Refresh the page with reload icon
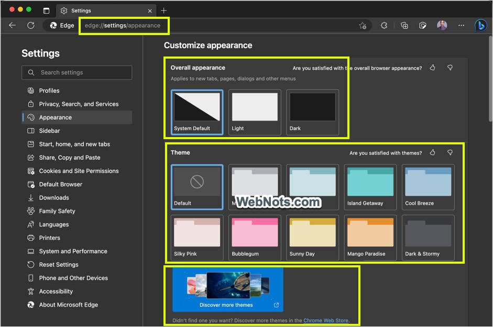This screenshot has width=493, height=327. pos(31,25)
